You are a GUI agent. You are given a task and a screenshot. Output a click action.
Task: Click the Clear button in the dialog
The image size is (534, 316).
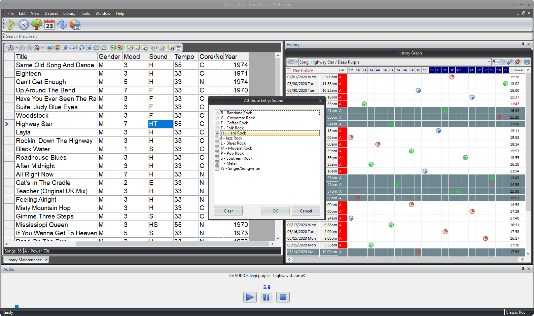[x=228, y=211]
